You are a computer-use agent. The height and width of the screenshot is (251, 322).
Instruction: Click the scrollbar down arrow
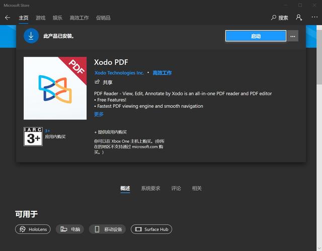coord(319,248)
